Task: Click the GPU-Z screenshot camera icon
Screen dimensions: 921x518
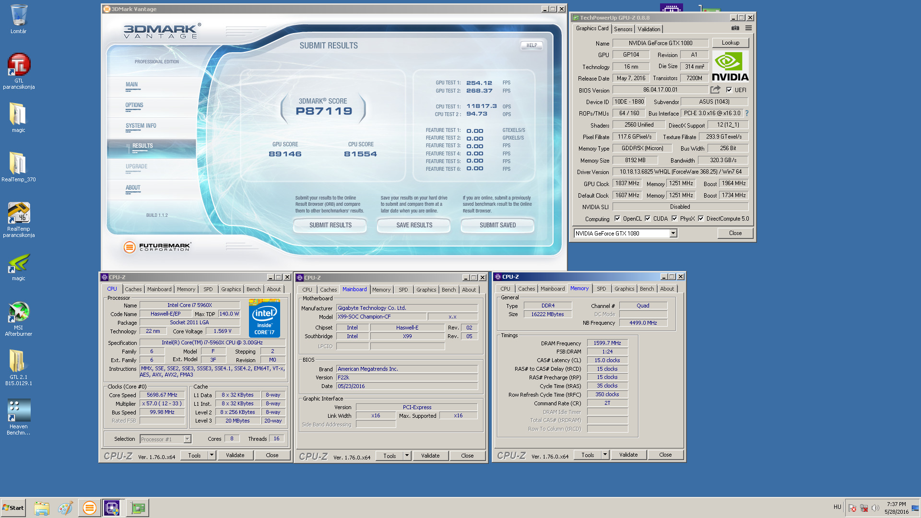Action: pos(735,28)
